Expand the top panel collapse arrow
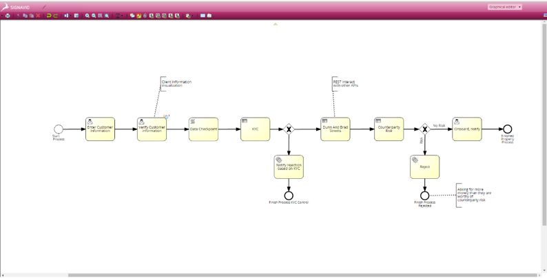The height and width of the screenshot is (278, 547). tap(276, 24)
